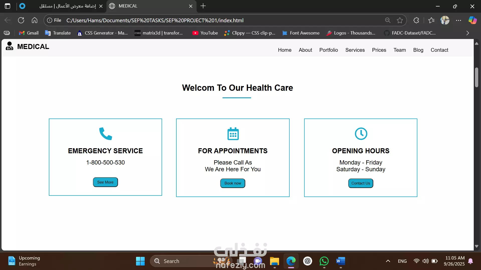Click the phone icon in Emergency Service card
This screenshot has height=270, width=481.
point(105,134)
